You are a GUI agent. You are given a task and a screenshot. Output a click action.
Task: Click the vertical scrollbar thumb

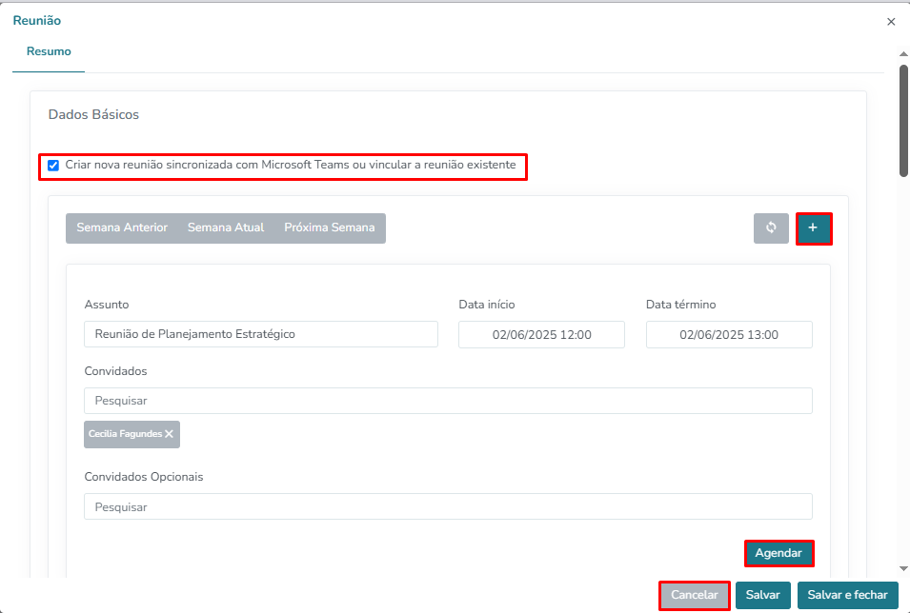coord(903,120)
